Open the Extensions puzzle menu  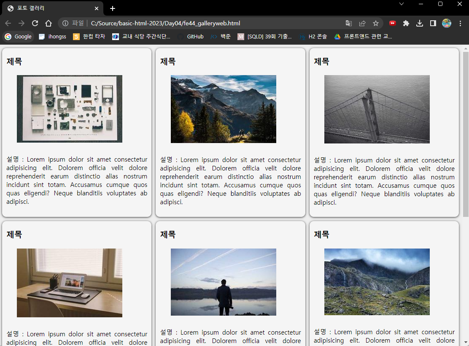[x=406, y=23]
